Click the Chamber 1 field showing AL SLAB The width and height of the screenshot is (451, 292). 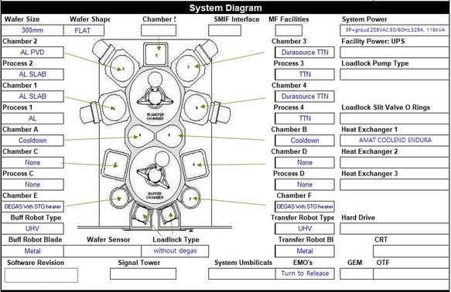(x=32, y=97)
